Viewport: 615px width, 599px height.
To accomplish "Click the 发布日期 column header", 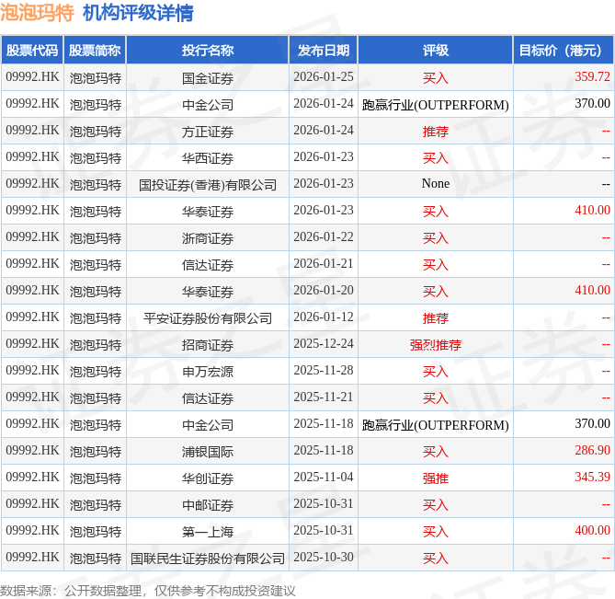I will (324, 50).
